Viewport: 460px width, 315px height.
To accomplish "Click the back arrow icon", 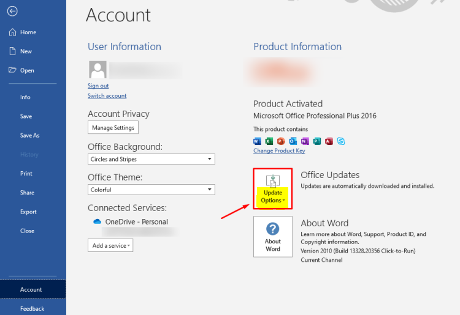I will [x=12, y=11].
